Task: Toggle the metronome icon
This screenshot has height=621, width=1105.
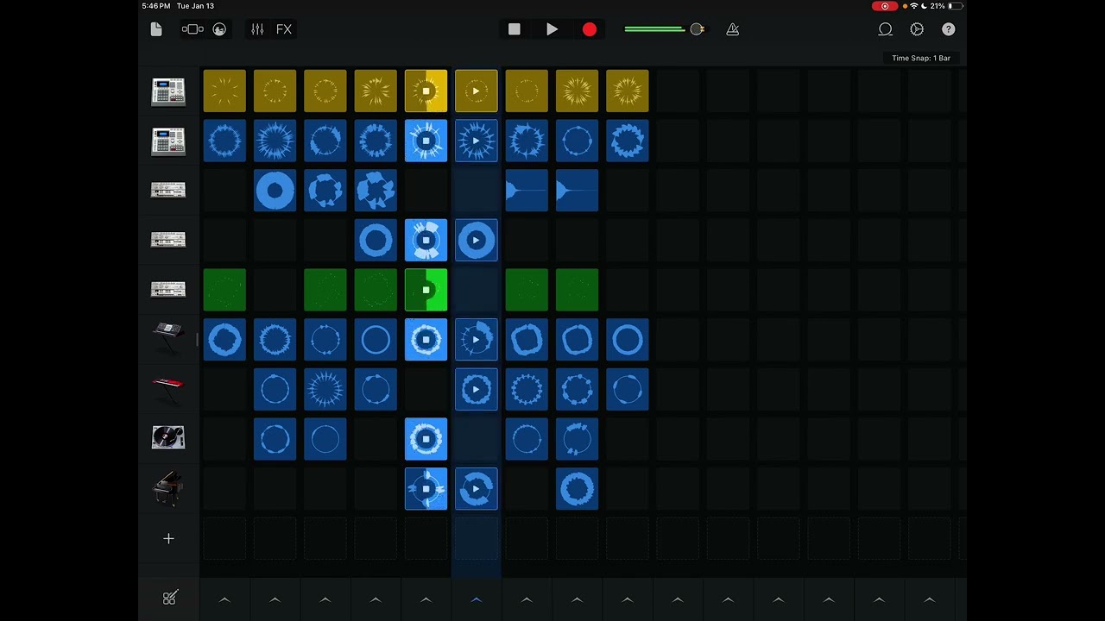Action: (733, 29)
